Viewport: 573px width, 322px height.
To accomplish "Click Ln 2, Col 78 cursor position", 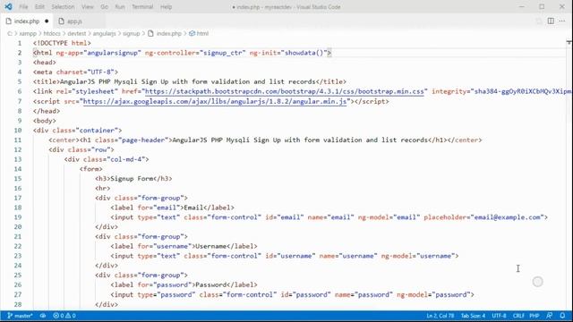I will [440, 316].
